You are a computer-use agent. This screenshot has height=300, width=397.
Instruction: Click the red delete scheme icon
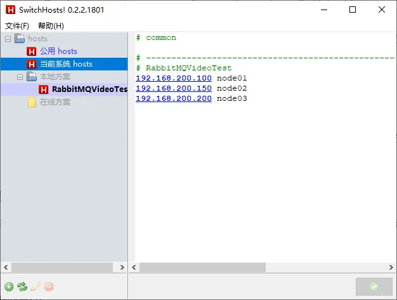coord(49,287)
